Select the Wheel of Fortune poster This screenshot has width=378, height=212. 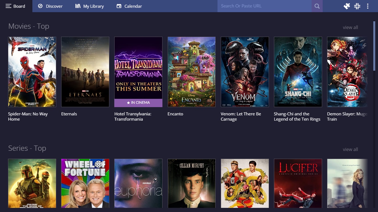click(x=85, y=183)
